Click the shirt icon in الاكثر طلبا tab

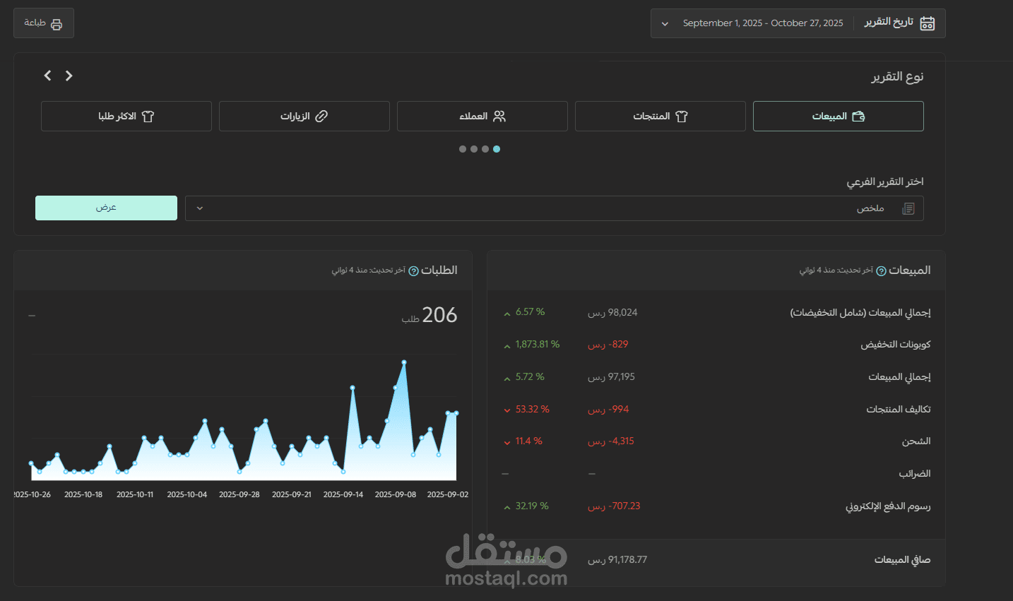(148, 116)
